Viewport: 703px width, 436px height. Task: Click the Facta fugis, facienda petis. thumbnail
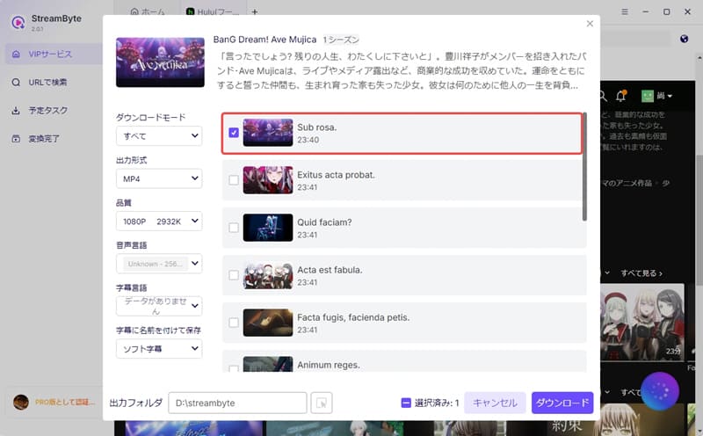tap(268, 323)
